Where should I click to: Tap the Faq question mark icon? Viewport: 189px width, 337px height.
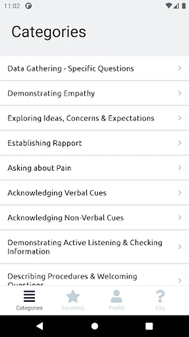tap(160, 297)
